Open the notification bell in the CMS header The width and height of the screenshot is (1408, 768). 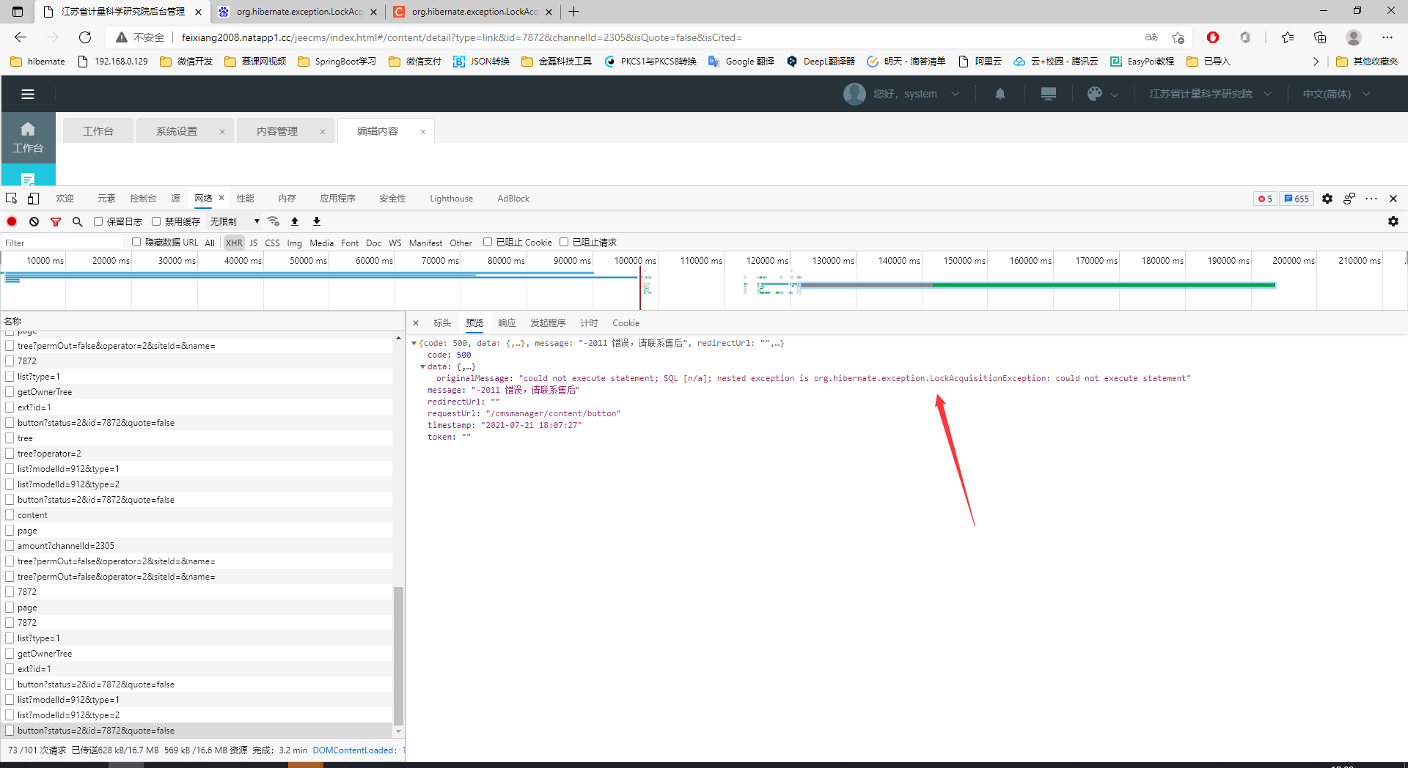click(1000, 94)
